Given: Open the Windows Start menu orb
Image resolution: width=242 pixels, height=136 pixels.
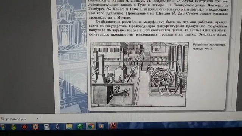Looking at the screenshot, I should 3,127.
